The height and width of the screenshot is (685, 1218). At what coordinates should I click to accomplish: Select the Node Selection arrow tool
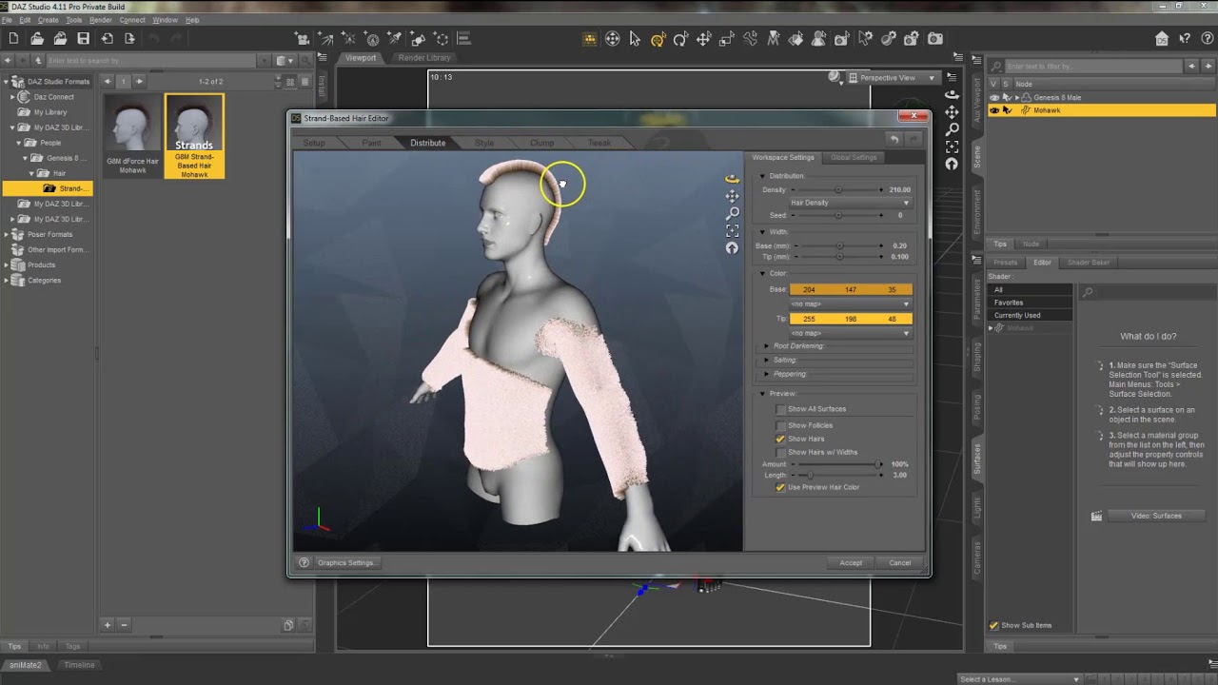pyautogui.click(x=635, y=39)
